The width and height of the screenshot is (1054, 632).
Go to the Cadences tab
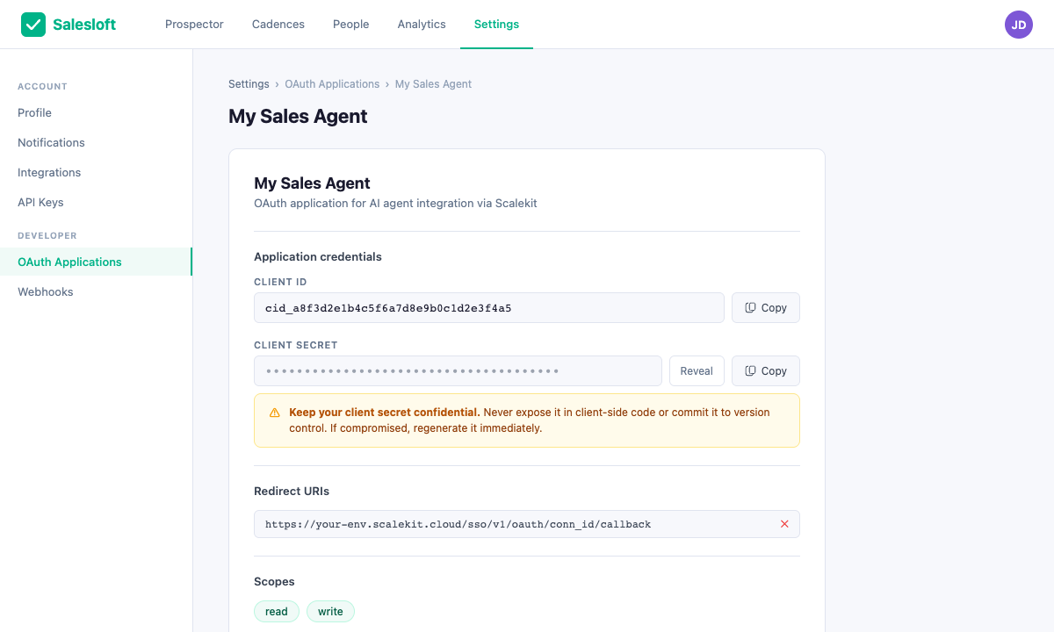(278, 25)
